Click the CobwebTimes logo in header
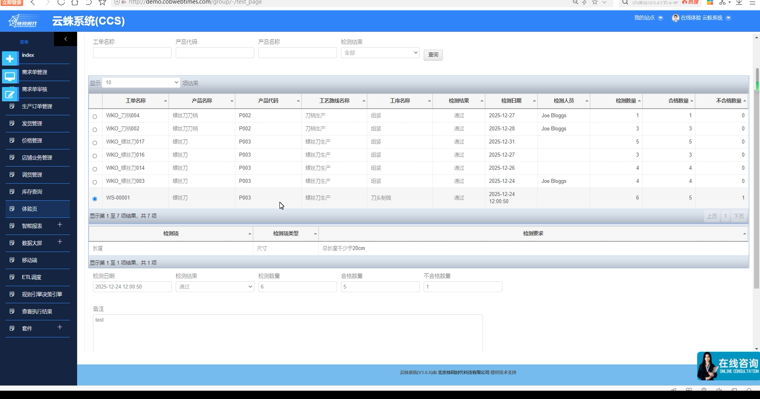The image size is (760, 399). (x=24, y=21)
